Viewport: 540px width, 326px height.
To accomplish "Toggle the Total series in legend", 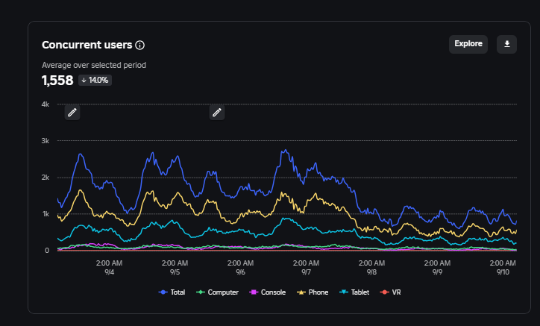I will [172, 292].
